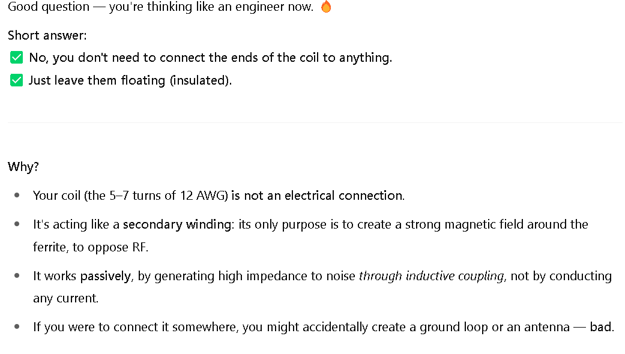Screen dimensions: 625x354
Task: Click the bullet point before 'Your coil'
Action: coord(17,195)
